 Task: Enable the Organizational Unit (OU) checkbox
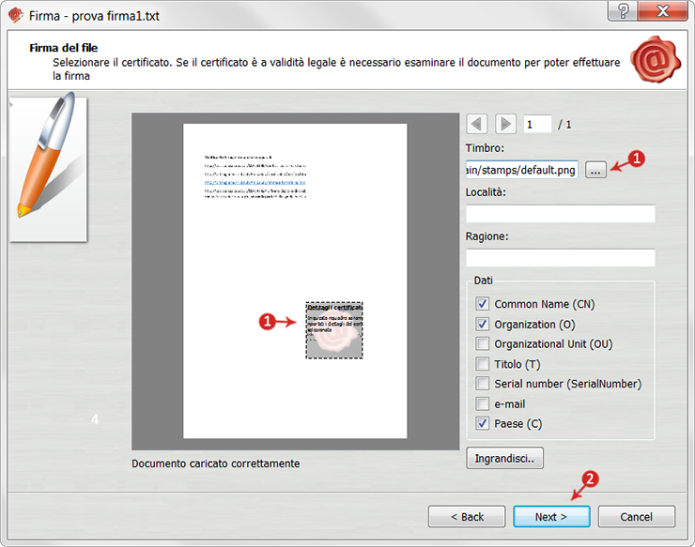483,344
